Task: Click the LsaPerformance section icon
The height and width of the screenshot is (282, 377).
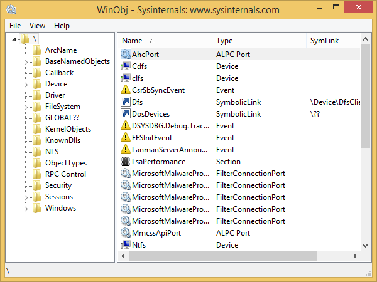Action: tap(125, 162)
